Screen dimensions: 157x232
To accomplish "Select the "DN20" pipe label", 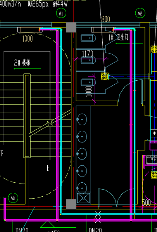I will 95,230.
